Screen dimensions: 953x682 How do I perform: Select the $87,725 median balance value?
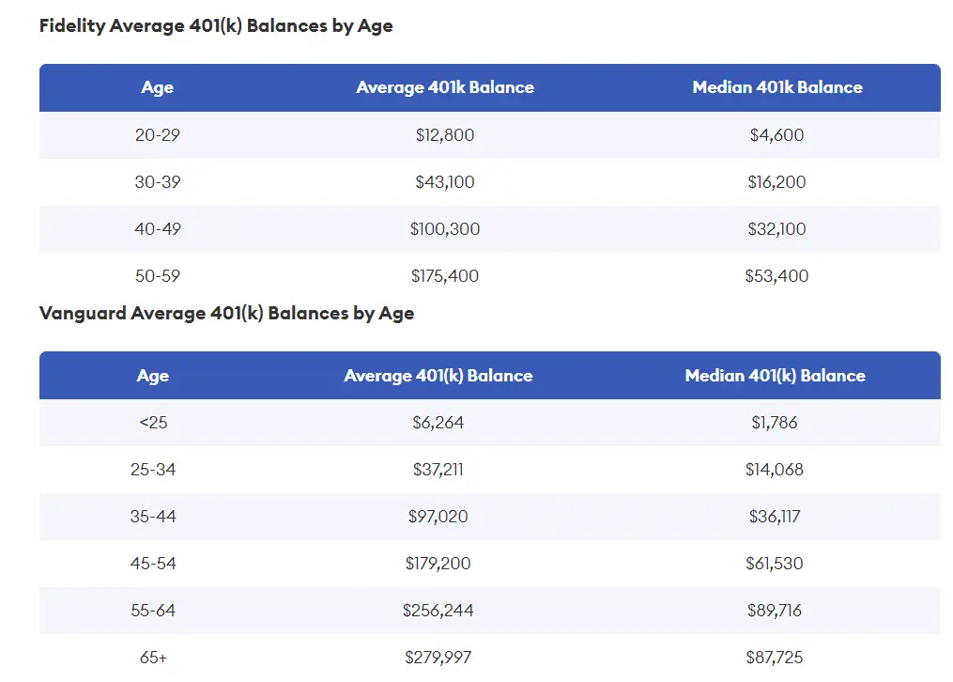[x=775, y=658]
